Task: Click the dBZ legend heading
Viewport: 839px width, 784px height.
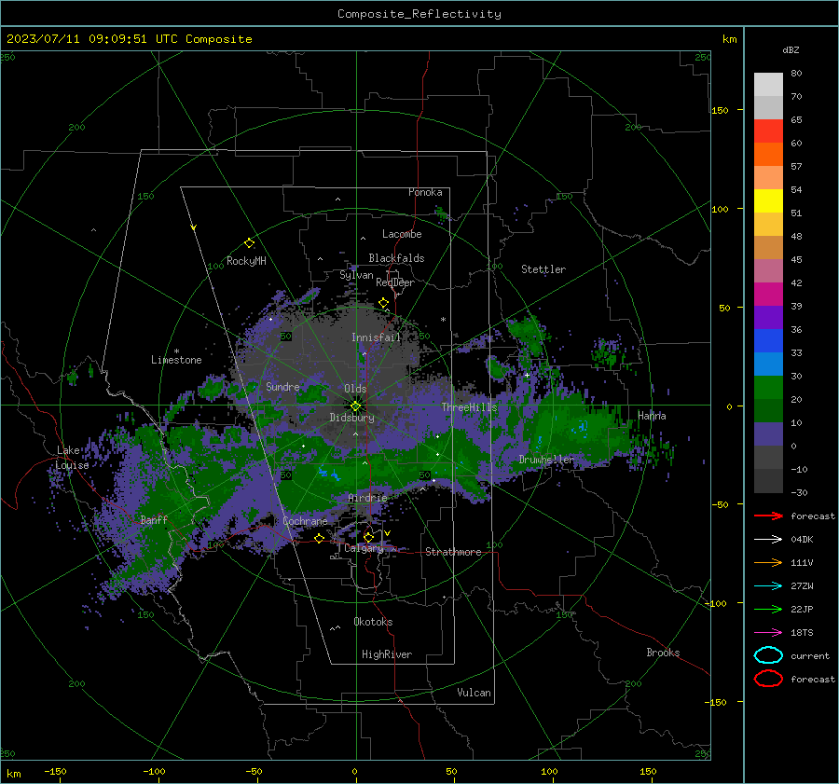Action: click(x=791, y=50)
